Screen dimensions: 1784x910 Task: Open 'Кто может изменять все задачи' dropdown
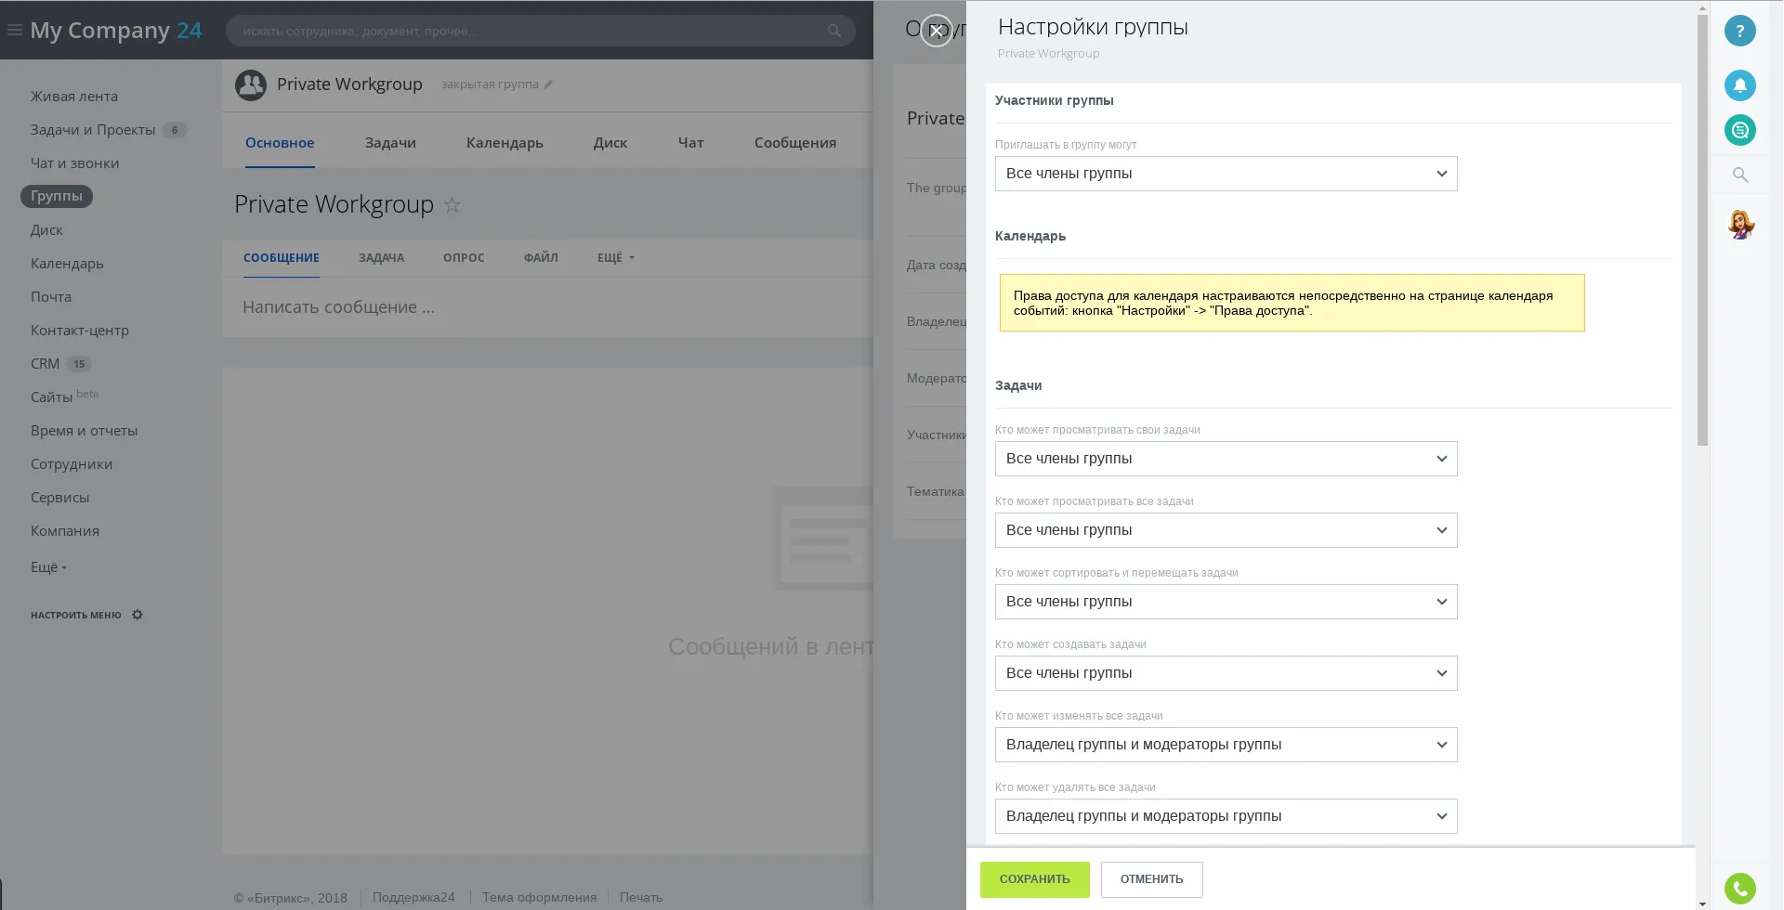pos(1225,745)
